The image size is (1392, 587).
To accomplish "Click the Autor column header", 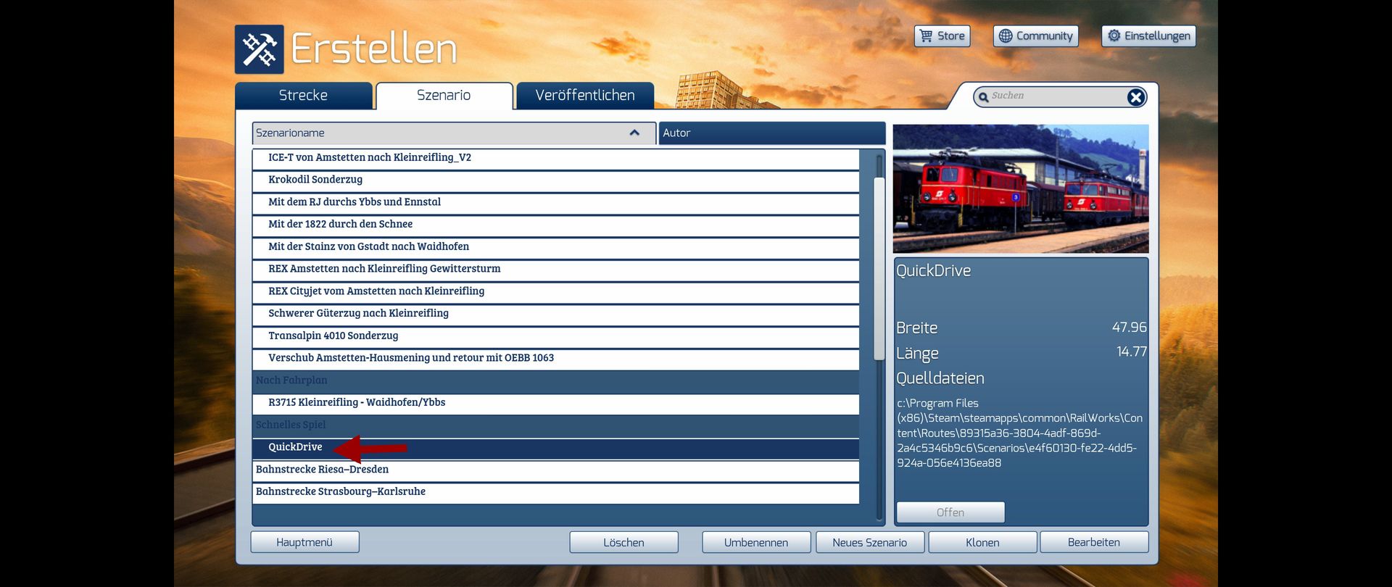I will [772, 133].
